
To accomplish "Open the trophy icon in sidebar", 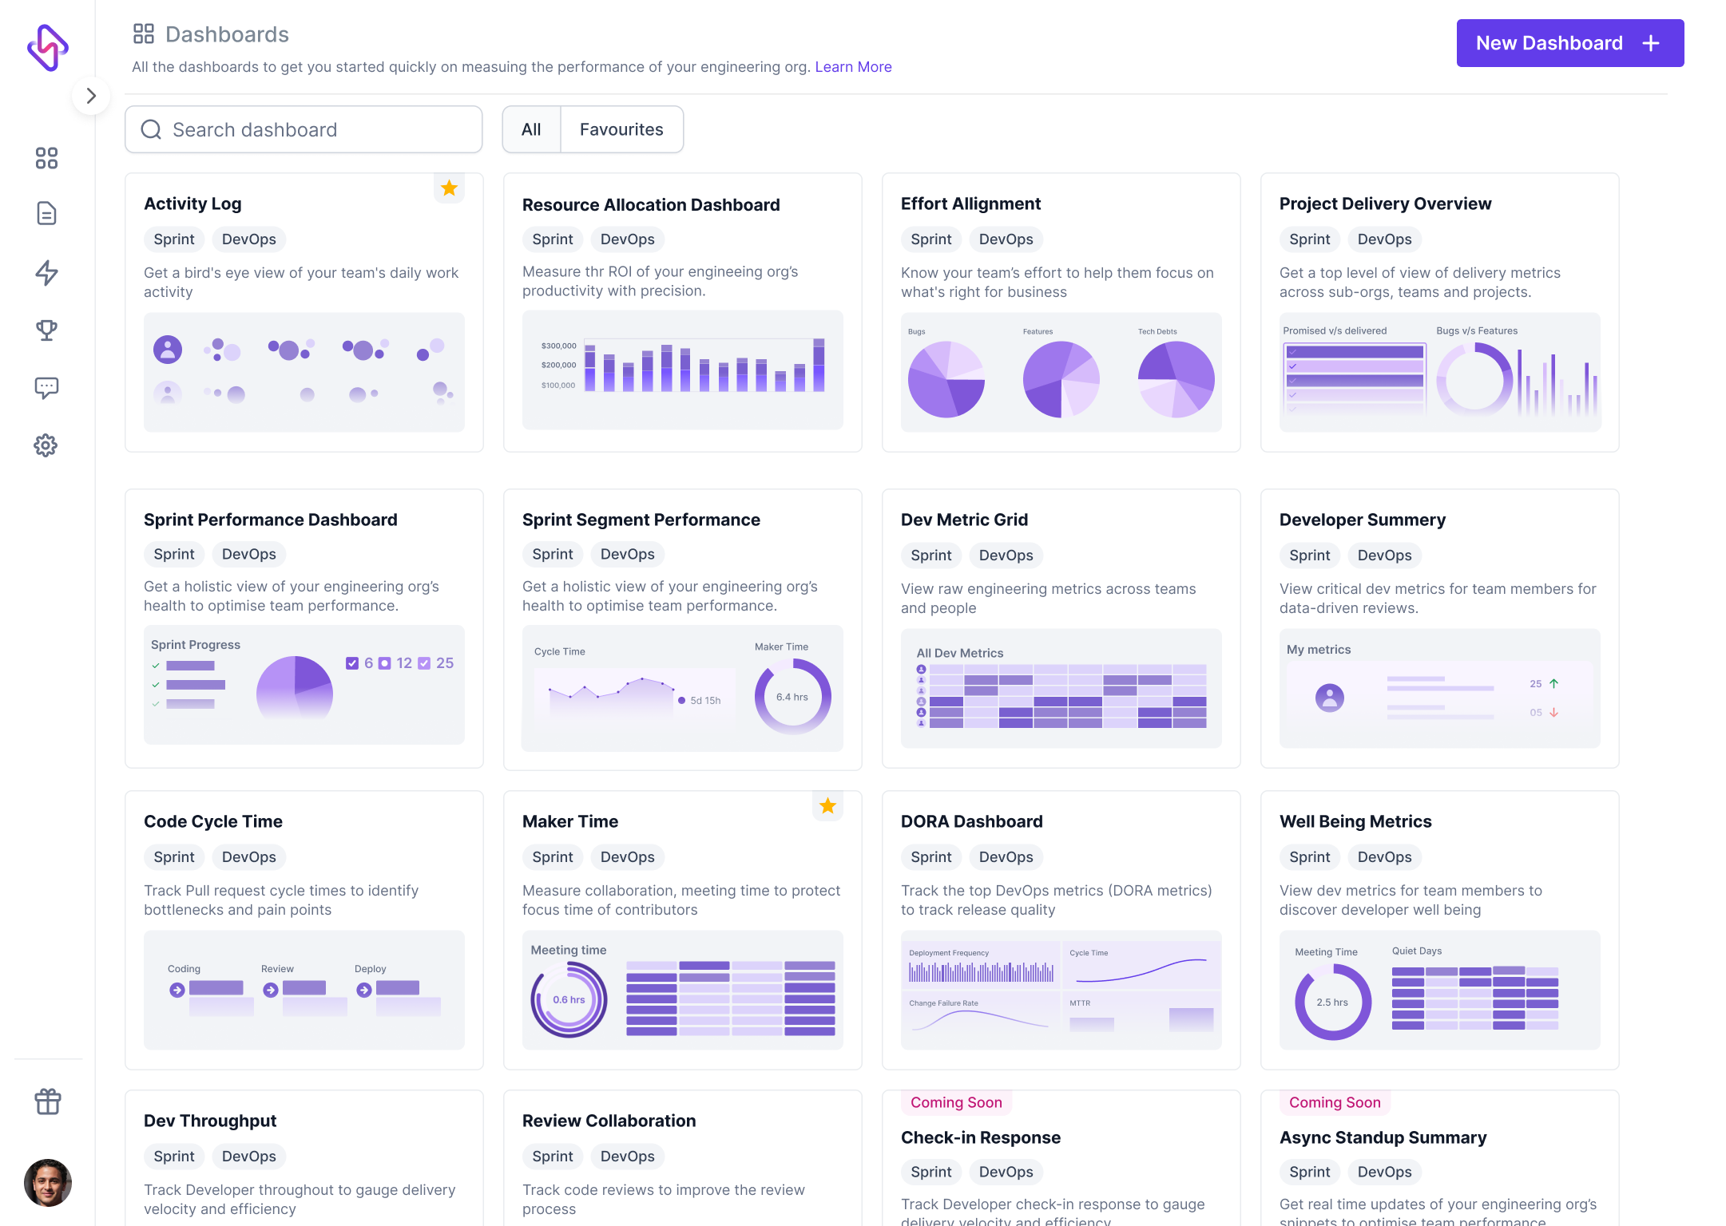I will 46,330.
